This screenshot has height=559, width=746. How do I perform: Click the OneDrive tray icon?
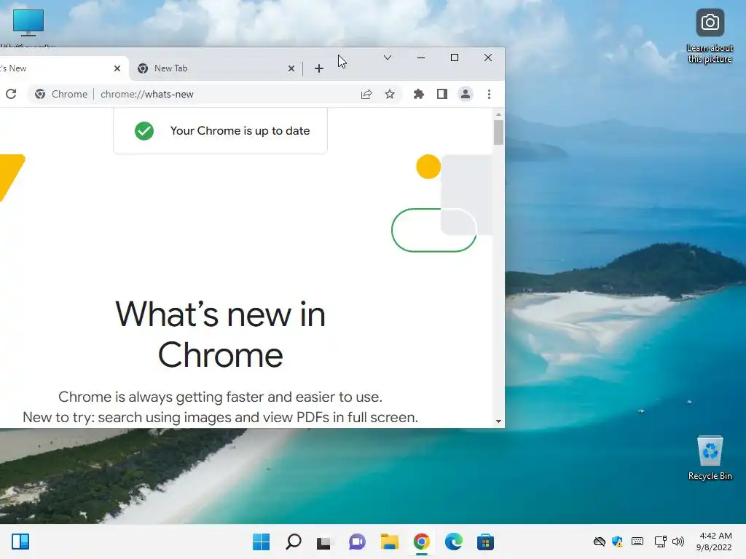600,542
